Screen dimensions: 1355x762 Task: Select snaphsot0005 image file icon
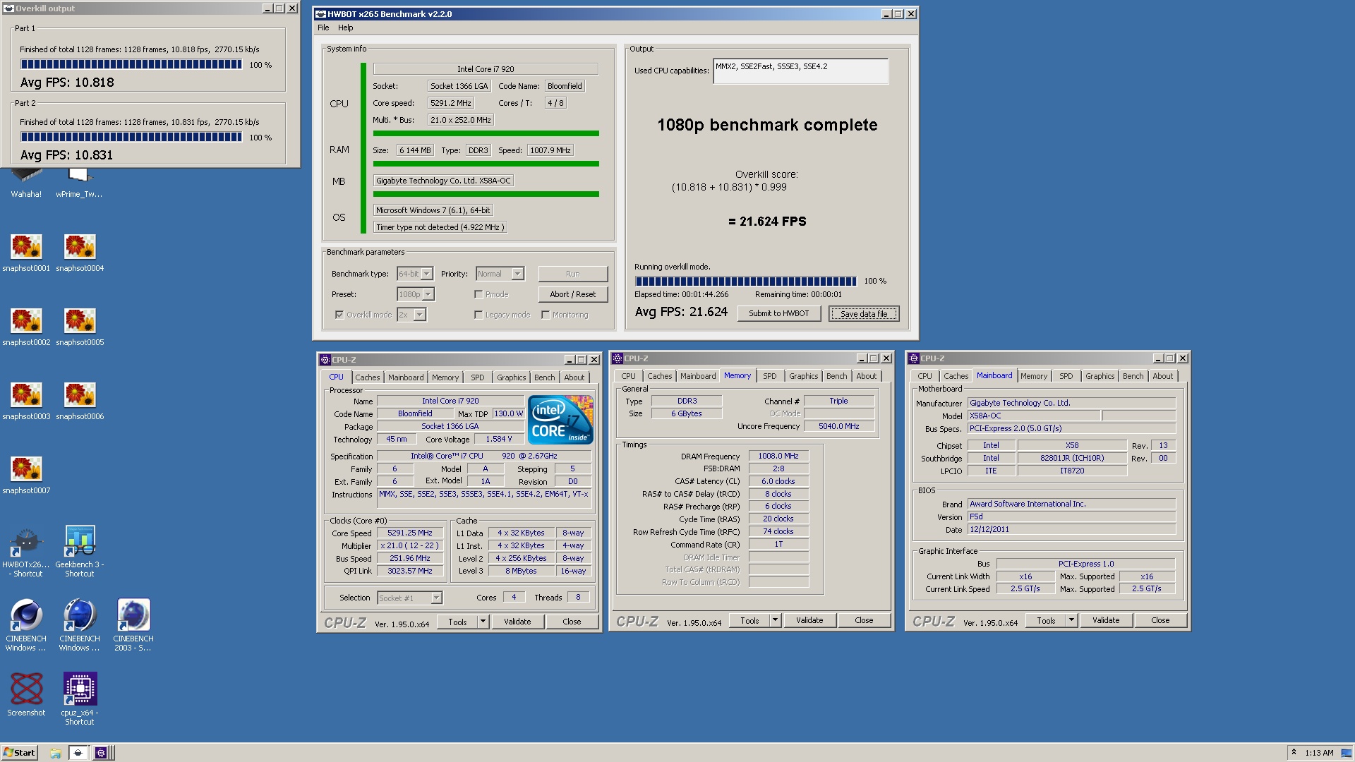pos(80,327)
